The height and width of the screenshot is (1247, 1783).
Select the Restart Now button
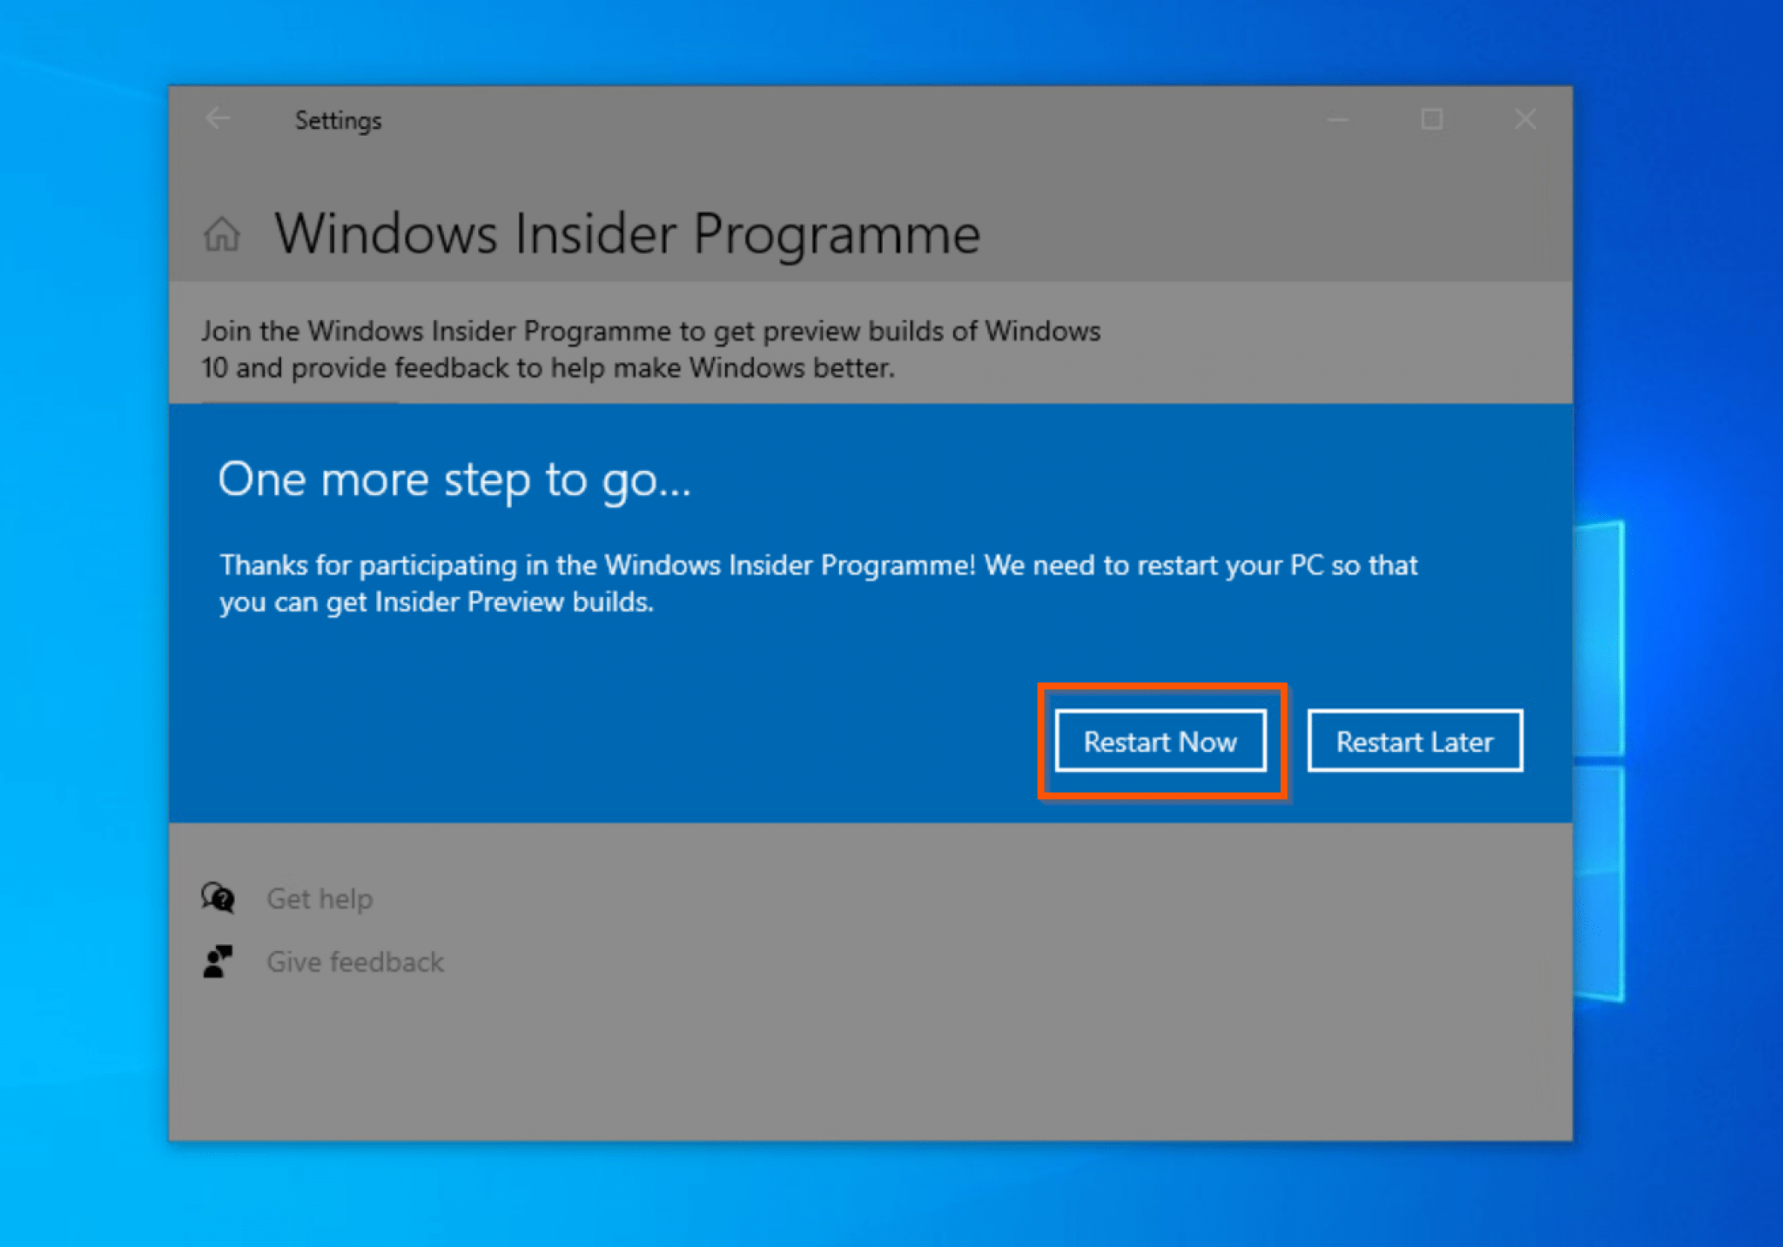click(x=1161, y=741)
